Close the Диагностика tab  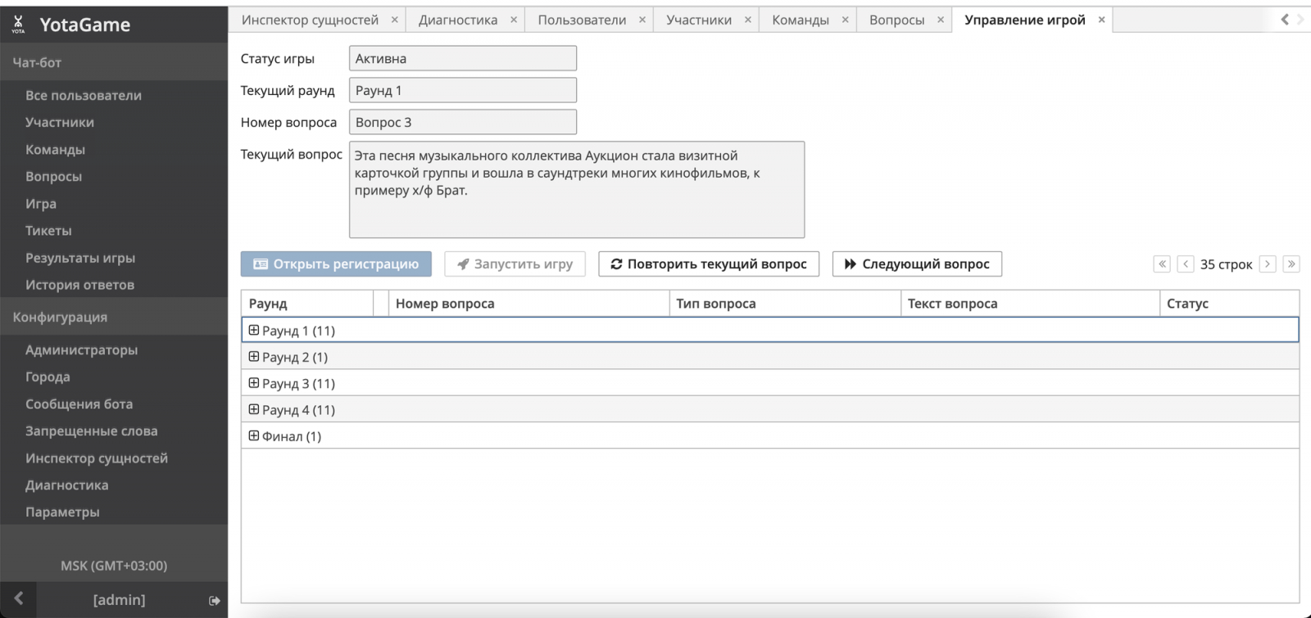514,20
